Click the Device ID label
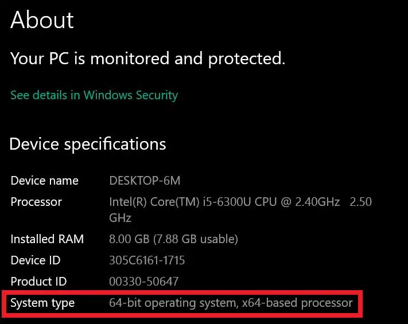 click(36, 260)
